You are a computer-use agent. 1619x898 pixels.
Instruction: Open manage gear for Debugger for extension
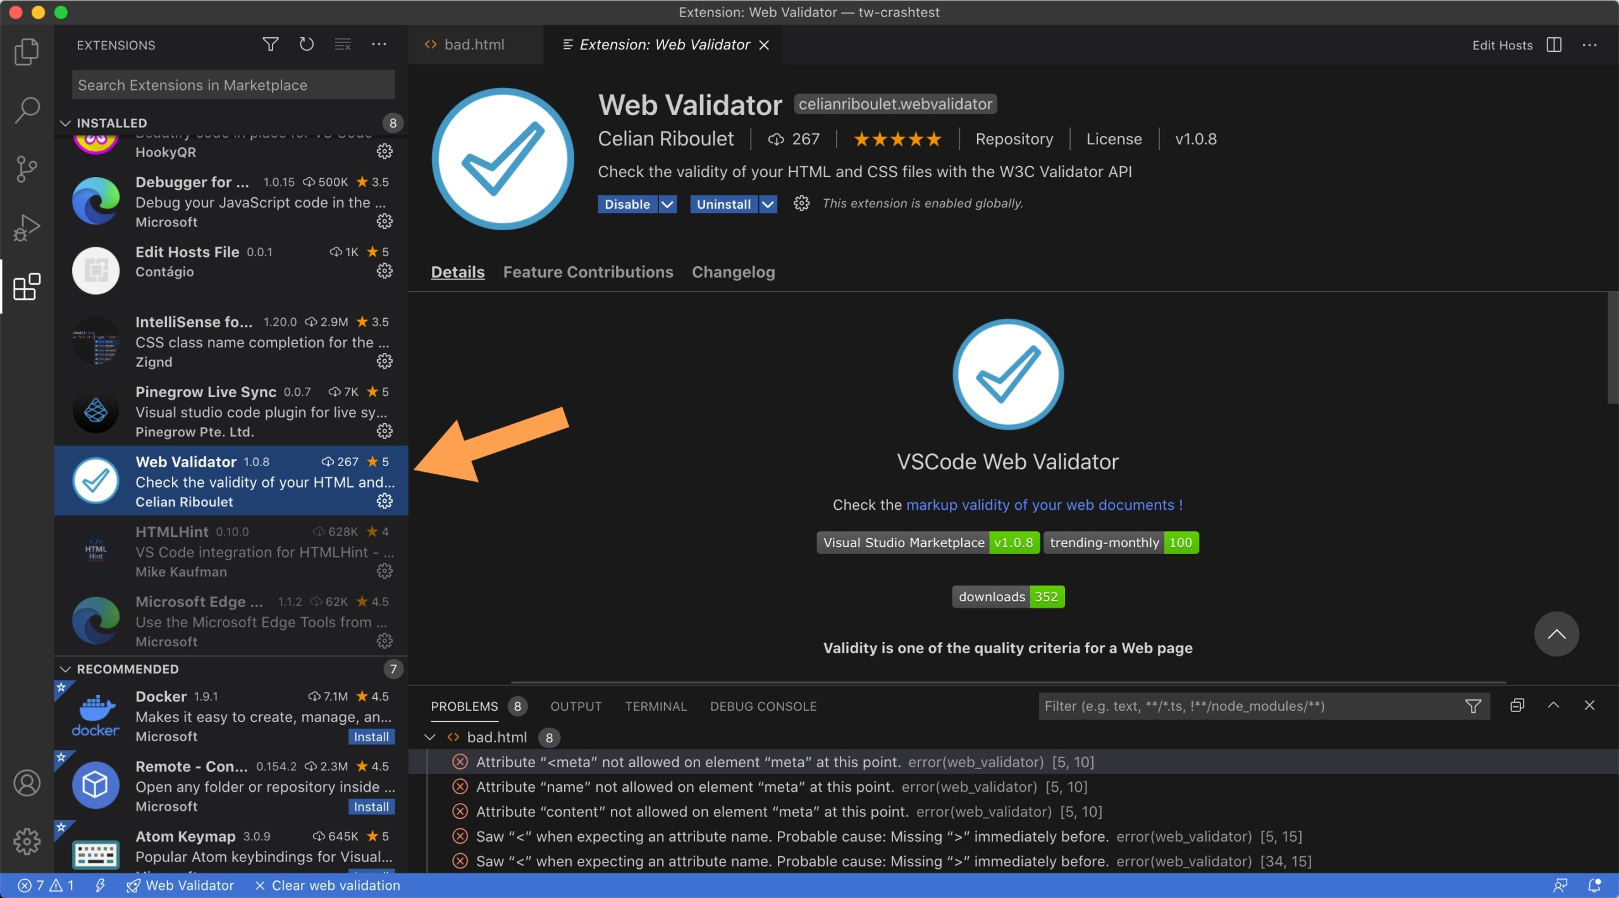pos(385,221)
